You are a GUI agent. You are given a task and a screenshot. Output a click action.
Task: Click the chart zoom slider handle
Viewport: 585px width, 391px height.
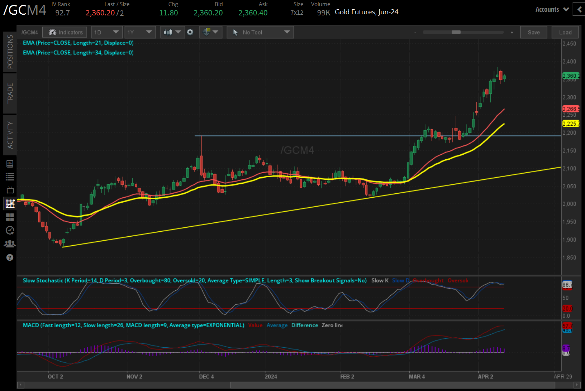click(456, 32)
